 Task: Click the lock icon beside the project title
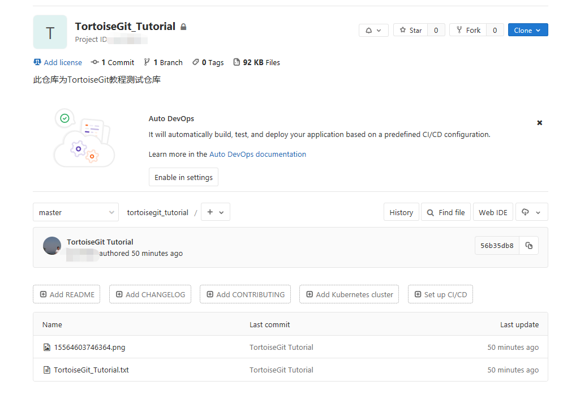[x=182, y=26]
